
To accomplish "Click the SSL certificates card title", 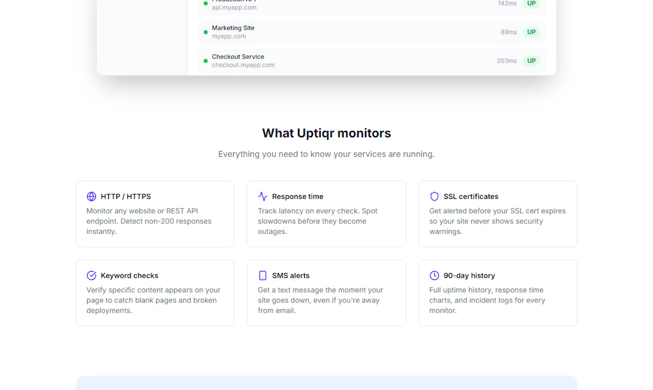I will 471,196.
